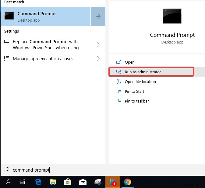Choose Pin to Start

(157, 91)
